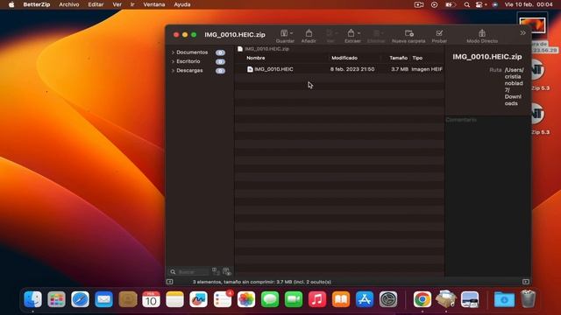Click the Probar toolbar icon
Image resolution: width=561 pixels, height=315 pixels.
(x=439, y=33)
